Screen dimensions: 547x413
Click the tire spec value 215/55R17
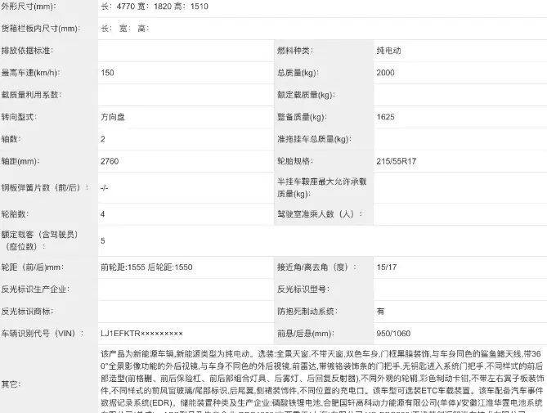[x=397, y=161]
